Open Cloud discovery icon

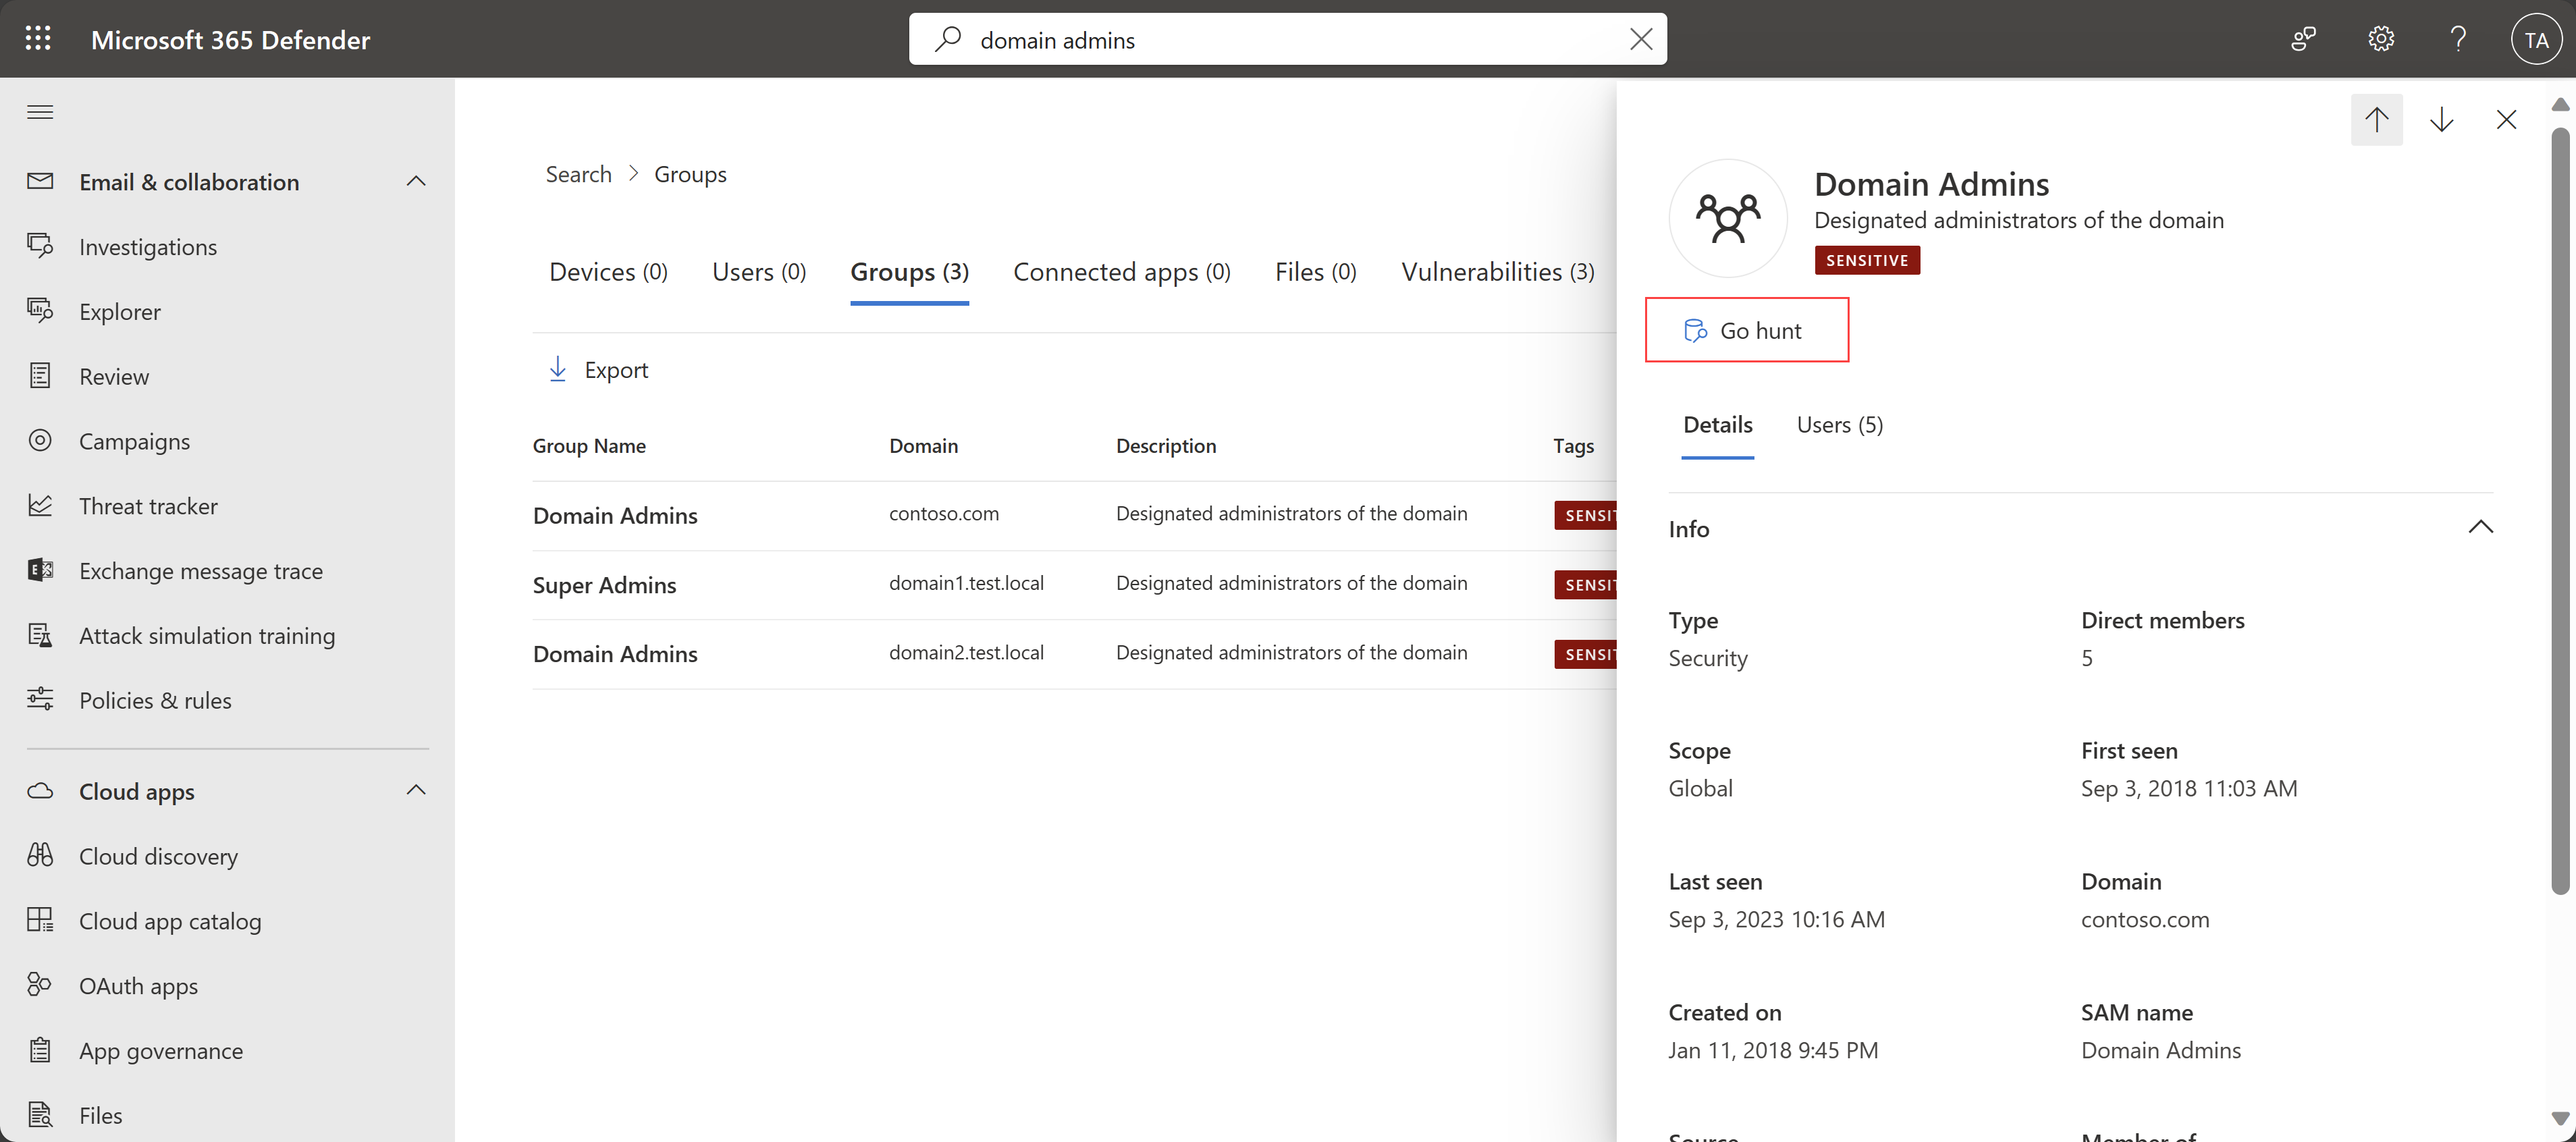coord(43,854)
